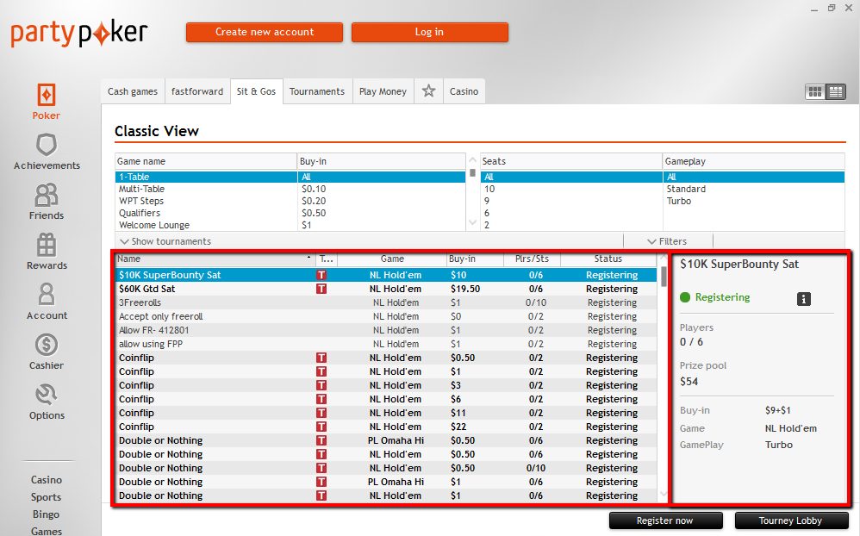Sort by Buy-in column header

click(475, 259)
